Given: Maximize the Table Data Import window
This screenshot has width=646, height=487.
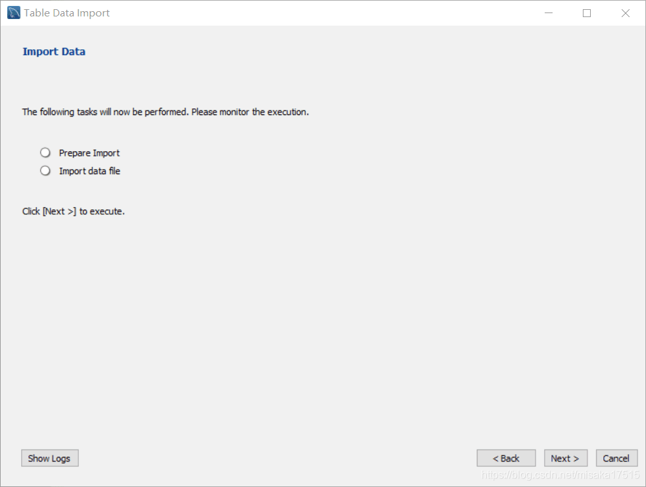Looking at the screenshot, I should tap(587, 13).
